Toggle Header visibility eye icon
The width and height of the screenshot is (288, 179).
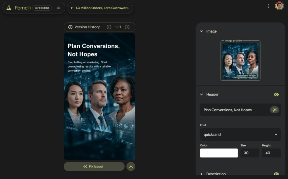pyautogui.click(x=276, y=94)
